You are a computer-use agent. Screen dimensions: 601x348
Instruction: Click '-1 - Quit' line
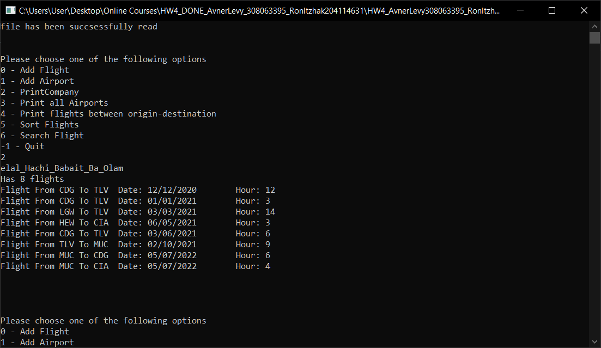tap(23, 146)
